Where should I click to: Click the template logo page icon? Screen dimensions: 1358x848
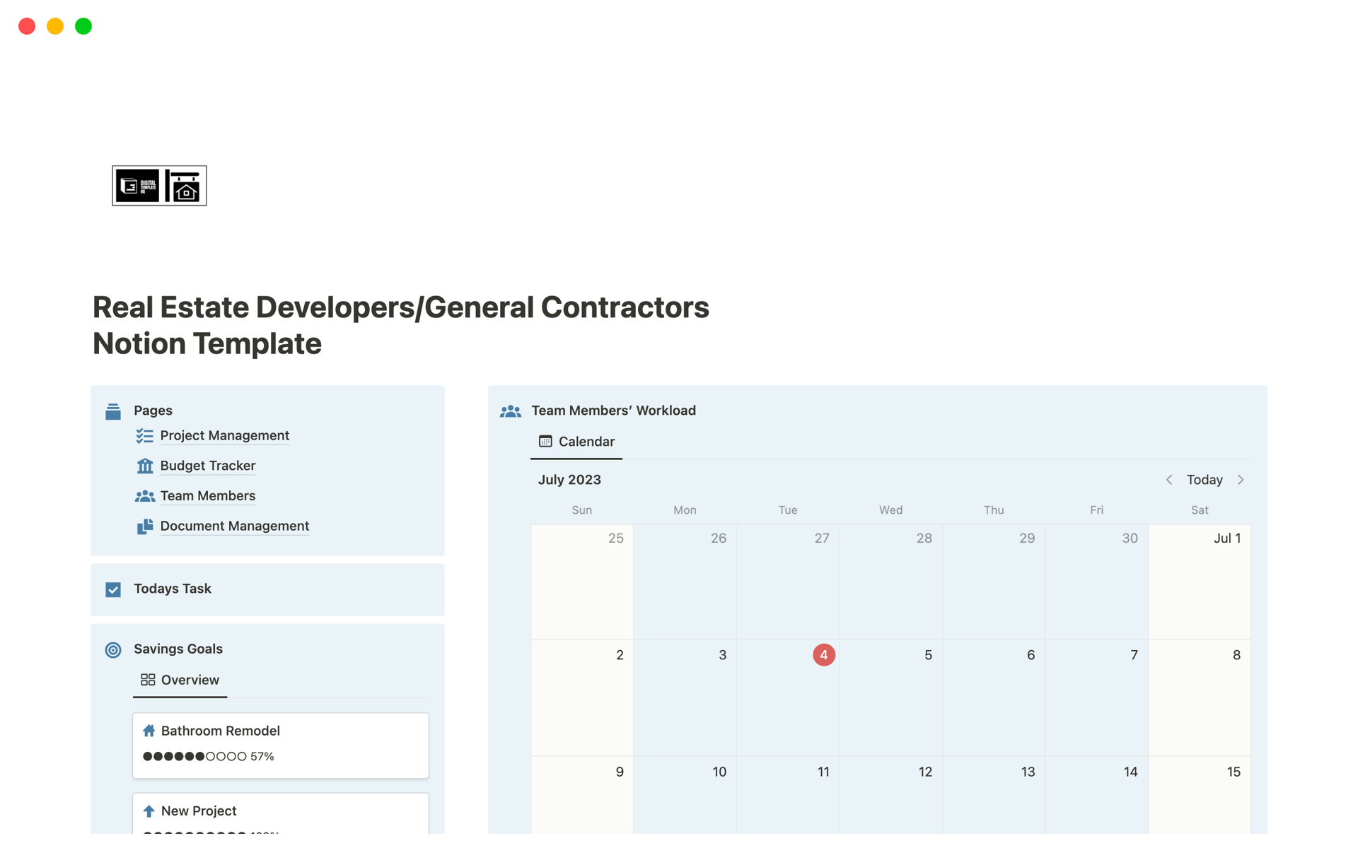pyautogui.click(x=159, y=186)
